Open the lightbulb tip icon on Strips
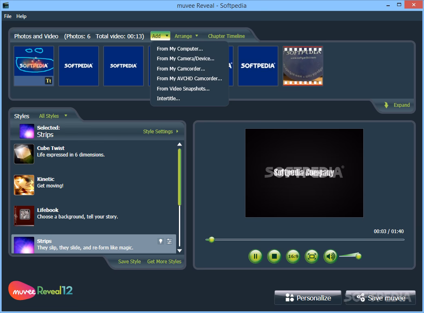 (161, 241)
